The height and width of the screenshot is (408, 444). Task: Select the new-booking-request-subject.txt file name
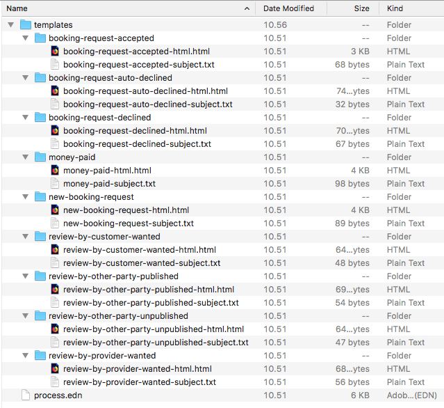pyautogui.click(x=128, y=223)
